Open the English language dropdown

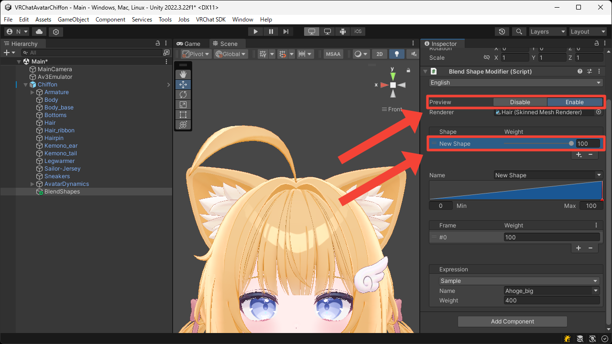515,83
